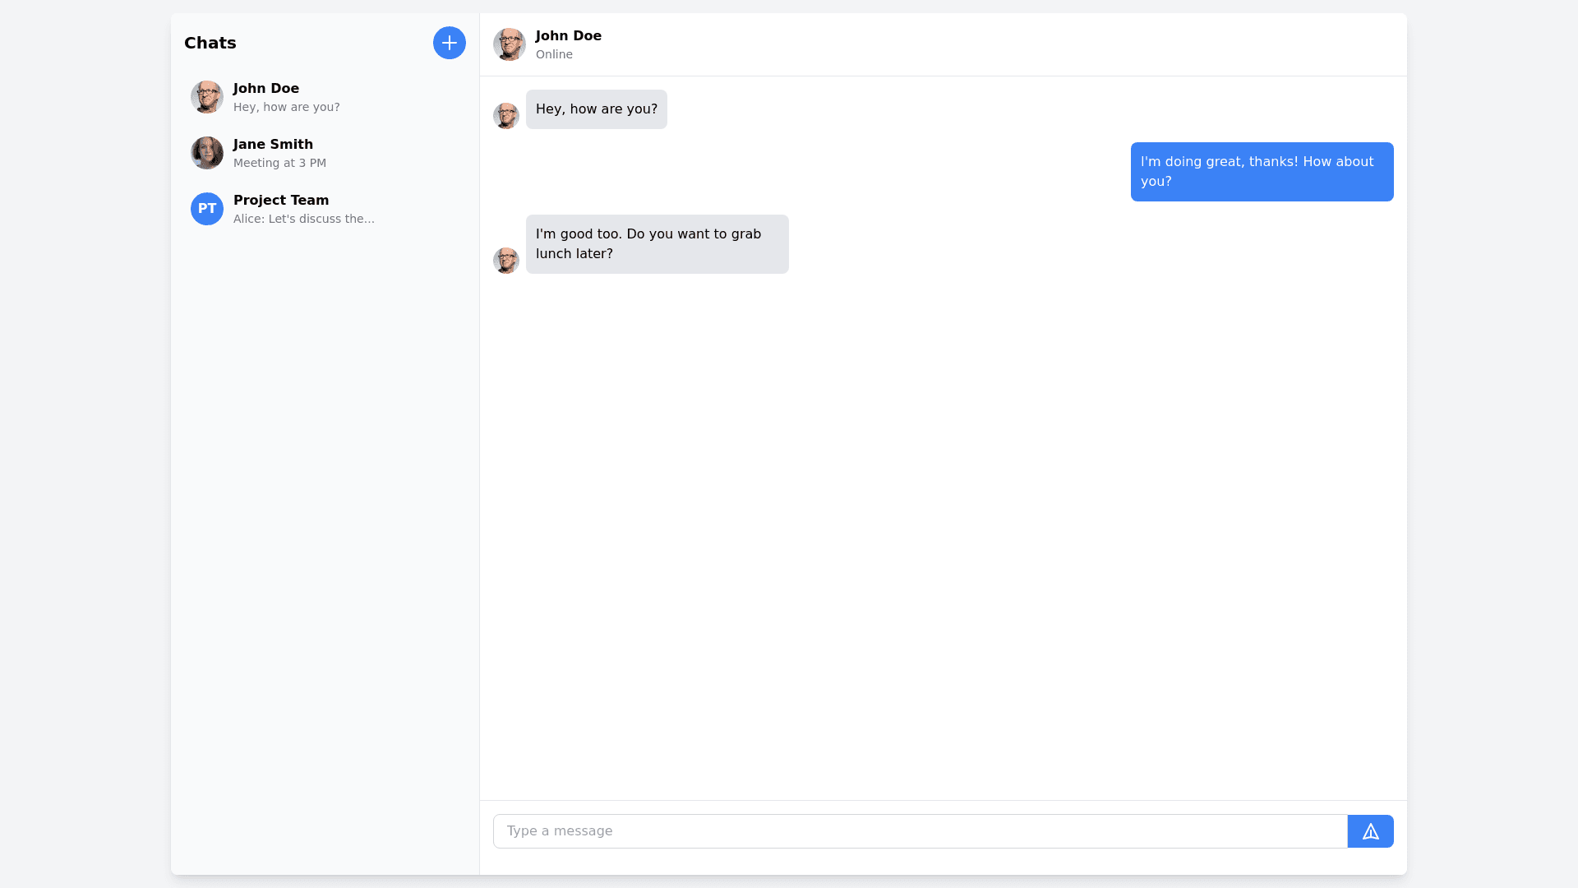The height and width of the screenshot is (888, 1578).
Task: Click avatar beside the lunch message
Action: click(506, 261)
